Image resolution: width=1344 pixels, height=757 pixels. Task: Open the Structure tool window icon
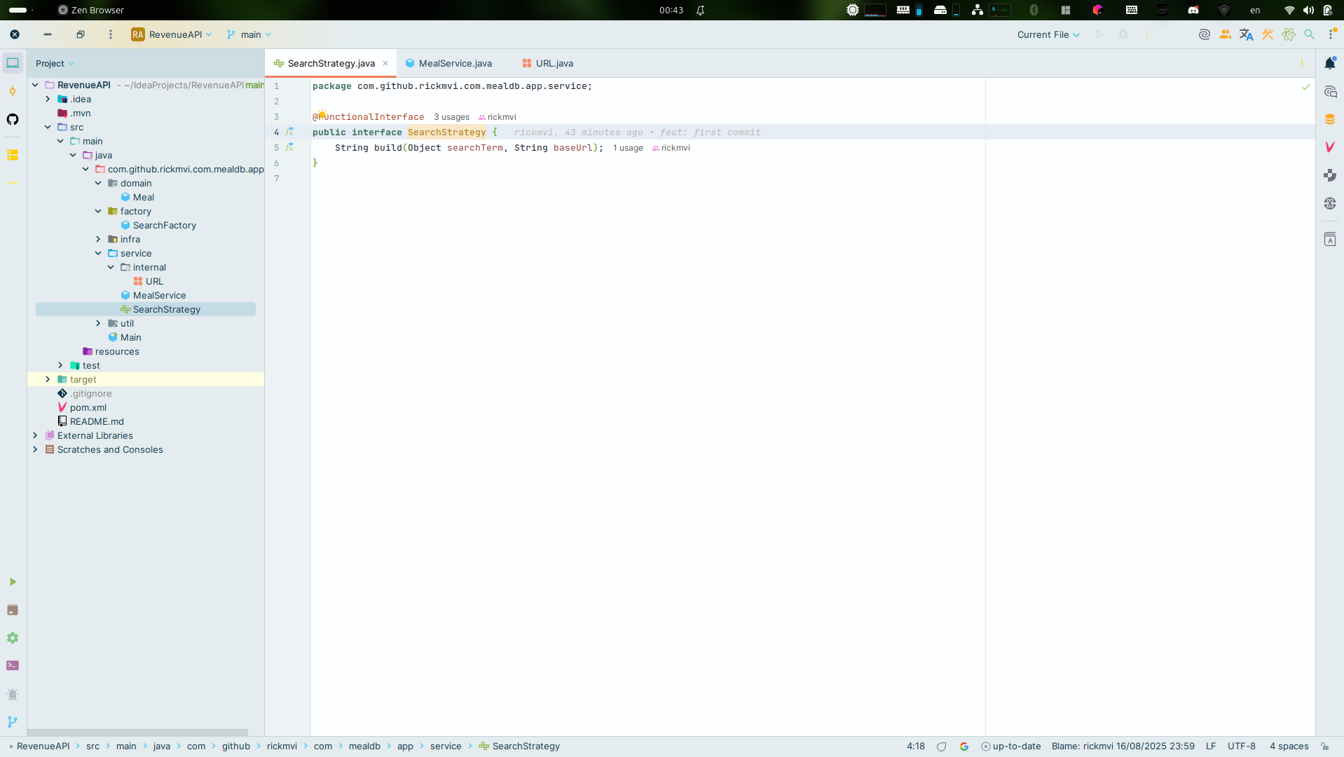(x=13, y=155)
